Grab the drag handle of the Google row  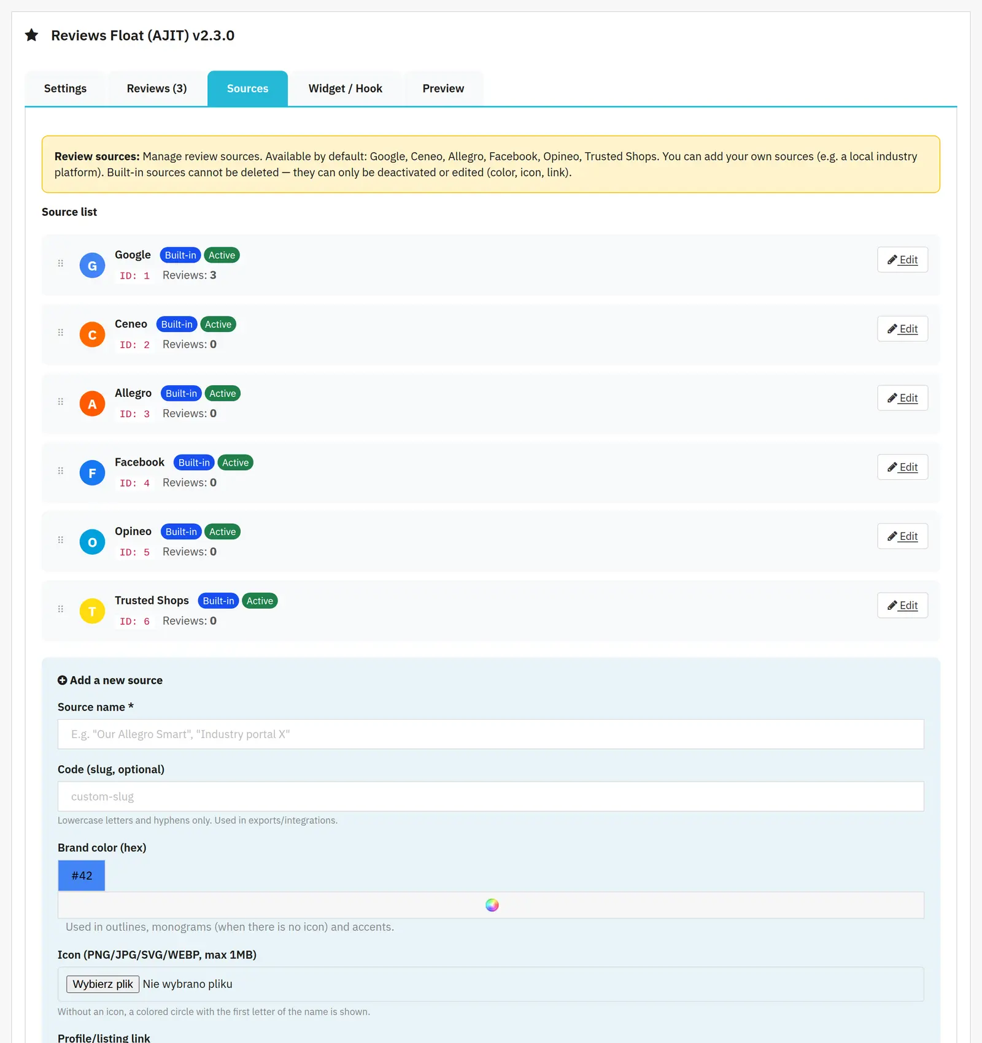click(x=61, y=263)
